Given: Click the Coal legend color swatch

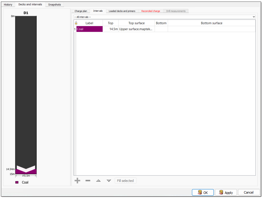Looking at the screenshot, I should 17,182.
